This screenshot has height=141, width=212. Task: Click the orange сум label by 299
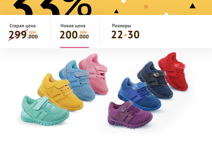[x=32, y=32]
